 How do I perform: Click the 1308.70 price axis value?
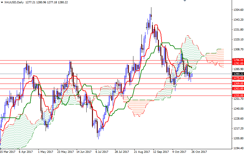click(238, 49)
